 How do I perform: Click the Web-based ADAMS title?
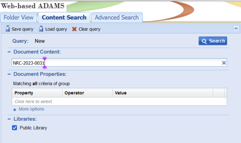point(33,5)
